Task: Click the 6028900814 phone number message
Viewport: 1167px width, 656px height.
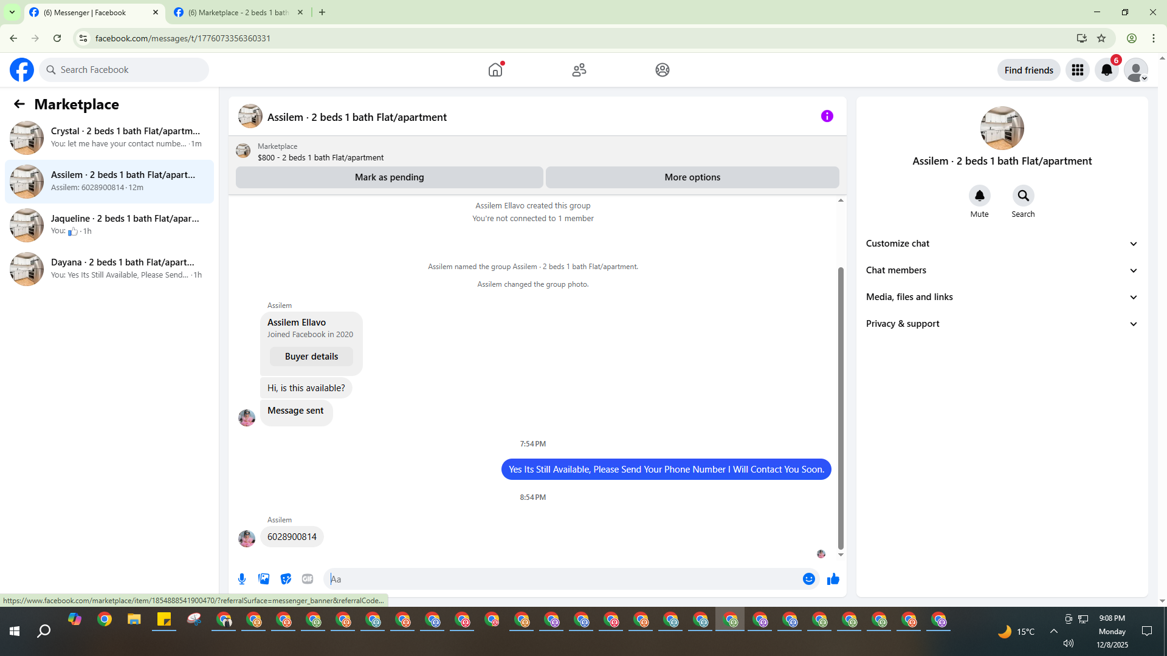Action: point(292,537)
